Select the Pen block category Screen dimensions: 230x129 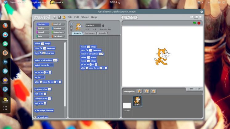point(43,36)
